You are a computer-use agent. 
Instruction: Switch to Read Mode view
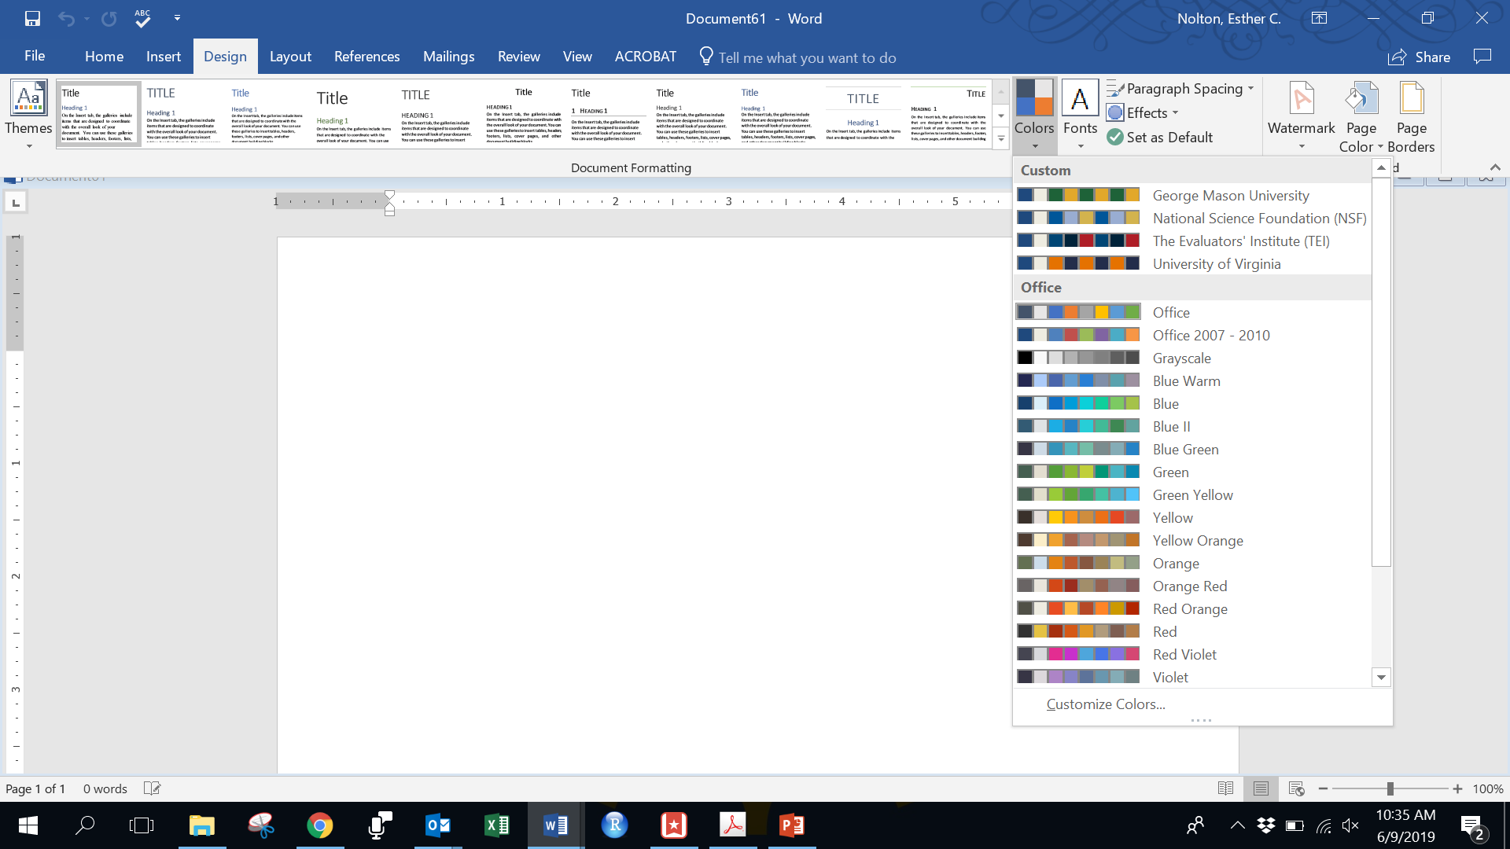[1225, 788]
